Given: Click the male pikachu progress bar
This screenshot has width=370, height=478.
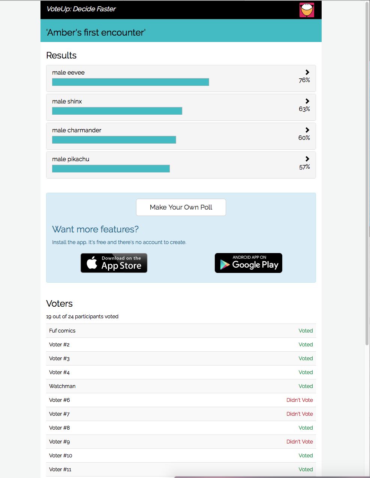Looking at the screenshot, I should [111, 169].
